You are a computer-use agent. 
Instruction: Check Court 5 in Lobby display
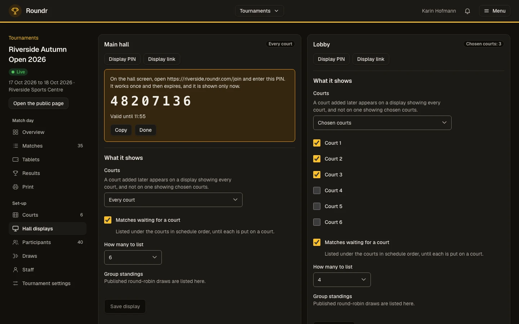317,206
